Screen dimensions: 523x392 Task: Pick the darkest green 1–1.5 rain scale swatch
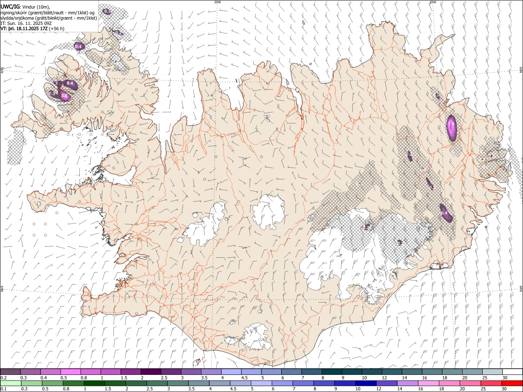[x=94, y=383]
